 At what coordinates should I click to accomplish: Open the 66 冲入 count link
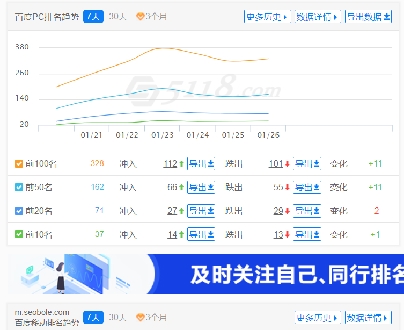tap(172, 188)
